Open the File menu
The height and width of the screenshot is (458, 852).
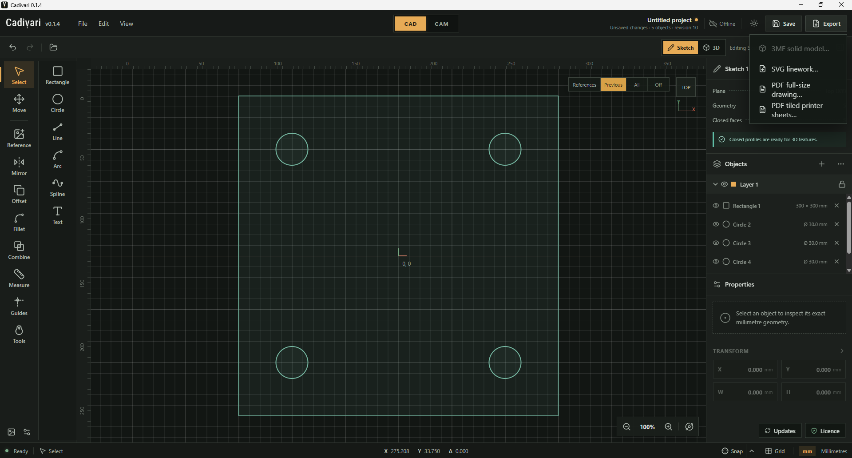[83, 24]
